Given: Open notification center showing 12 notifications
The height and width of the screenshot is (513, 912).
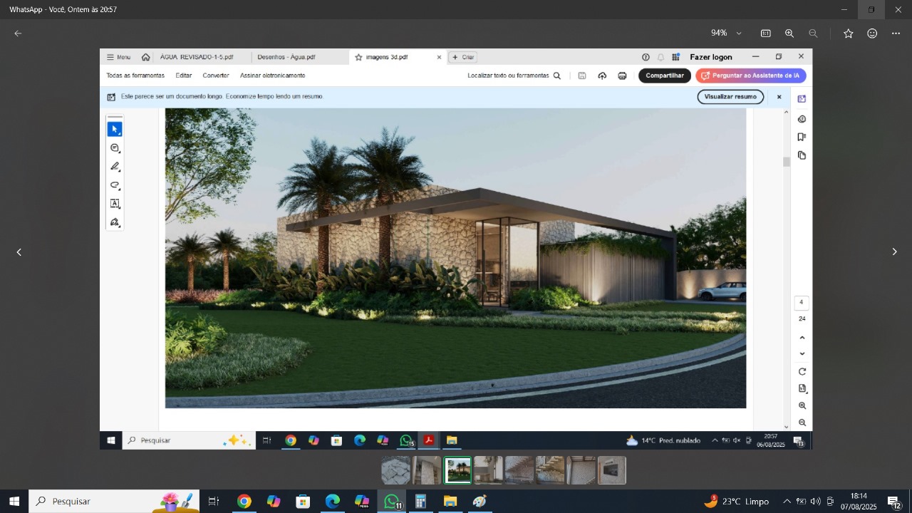Looking at the screenshot, I should point(893,502).
